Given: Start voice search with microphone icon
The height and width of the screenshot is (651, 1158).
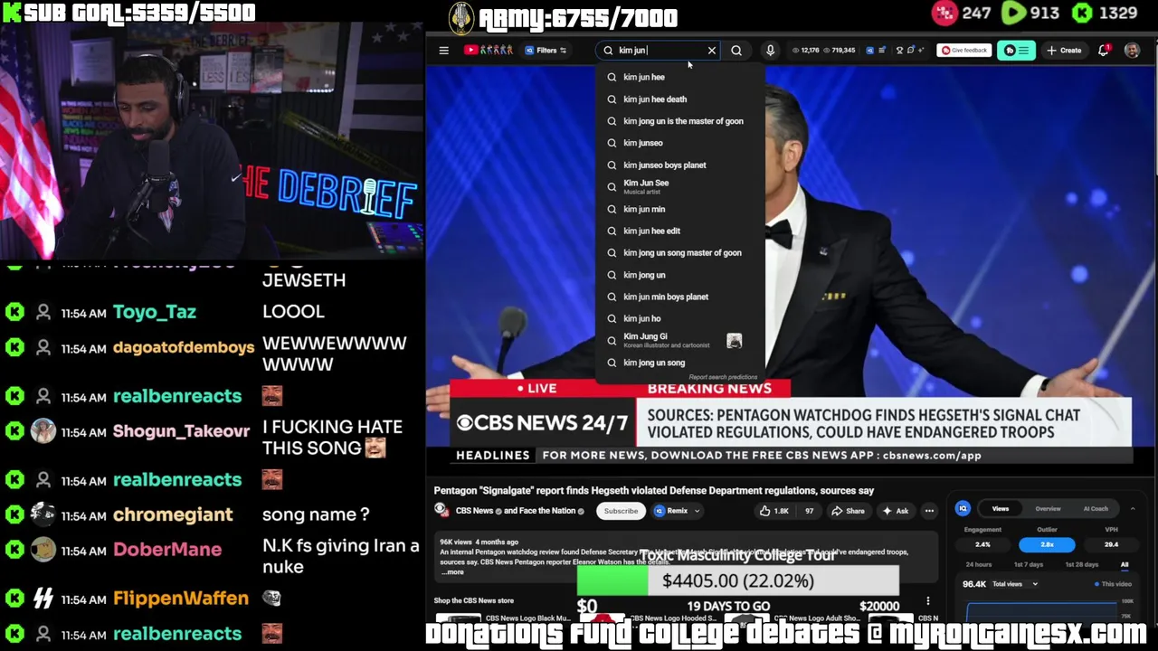Looking at the screenshot, I should [770, 51].
